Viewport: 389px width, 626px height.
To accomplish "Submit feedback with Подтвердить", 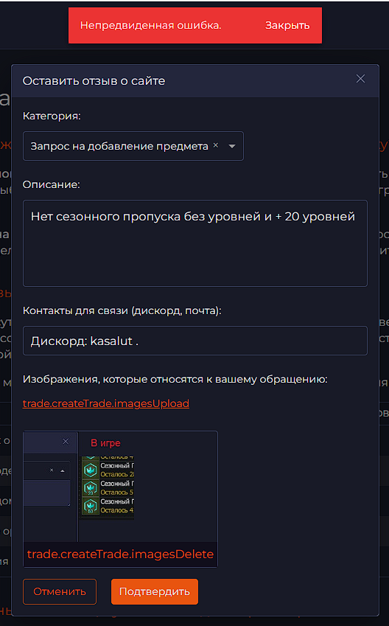I will pyautogui.click(x=155, y=591).
